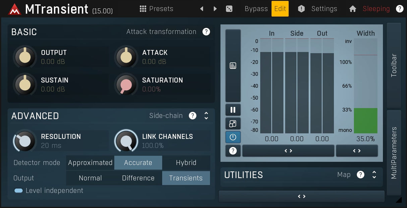Set output mode to Difference

(x=138, y=178)
